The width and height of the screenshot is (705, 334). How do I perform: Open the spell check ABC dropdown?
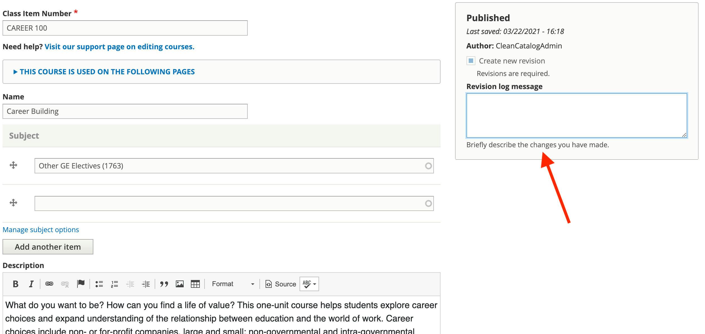(309, 284)
